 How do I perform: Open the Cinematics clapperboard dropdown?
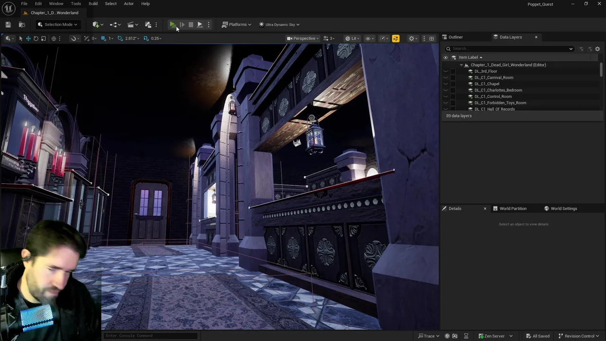[133, 25]
